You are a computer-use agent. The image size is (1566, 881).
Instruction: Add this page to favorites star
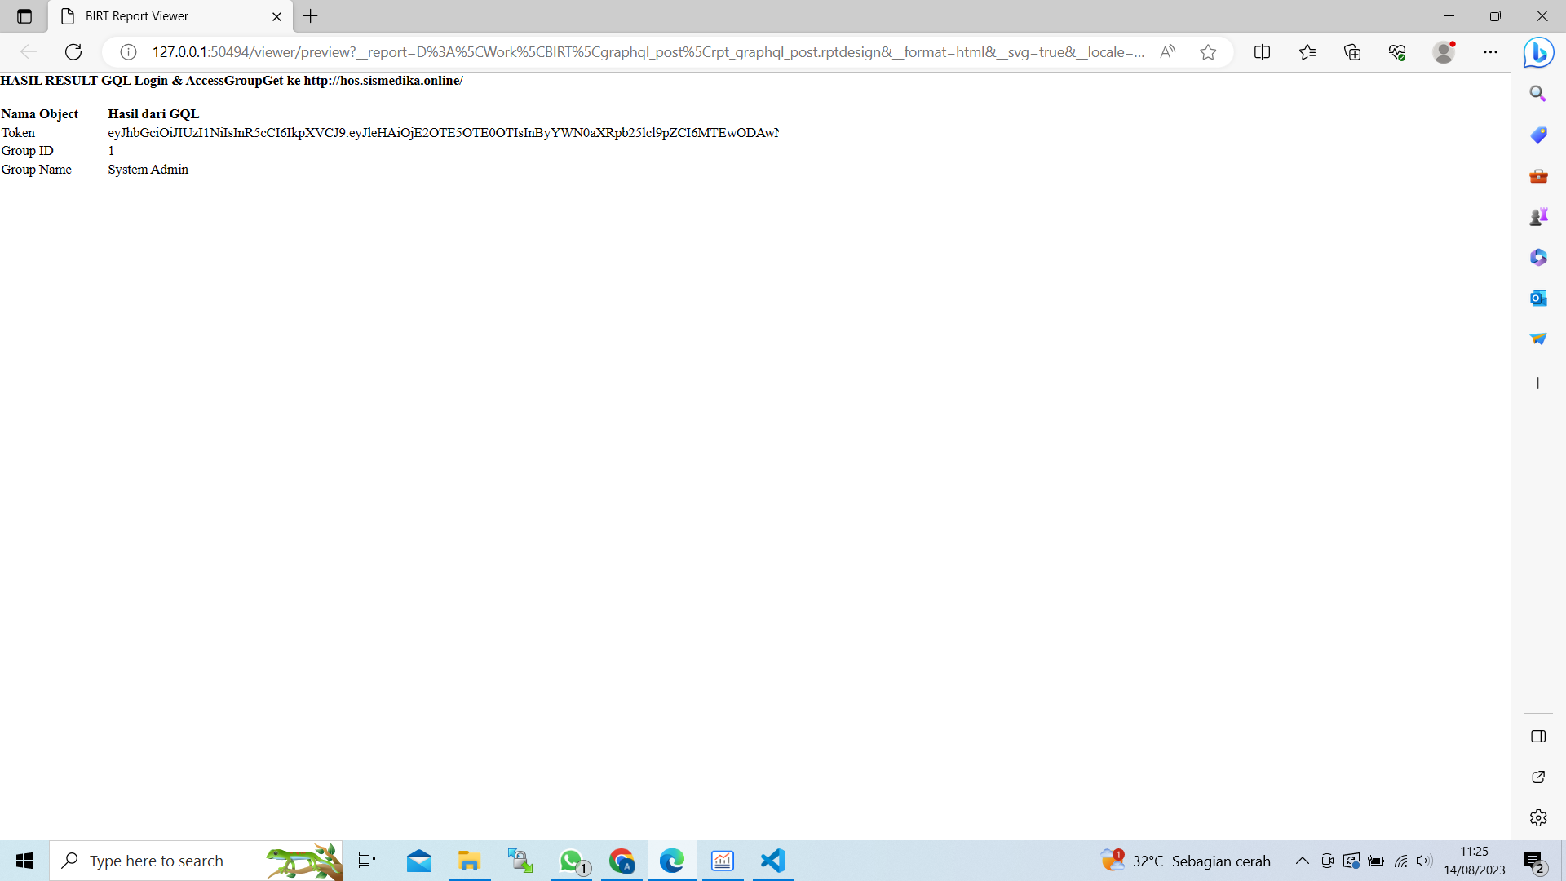coord(1208,52)
